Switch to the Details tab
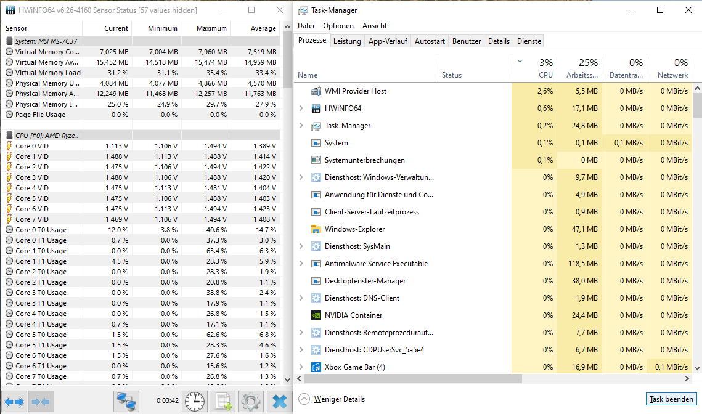 coord(499,41)
